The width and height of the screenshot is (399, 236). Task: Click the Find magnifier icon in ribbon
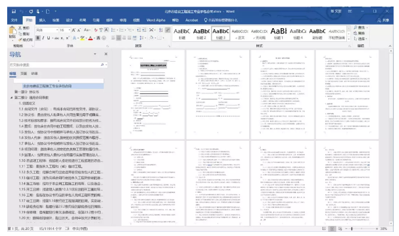point(355,28)
